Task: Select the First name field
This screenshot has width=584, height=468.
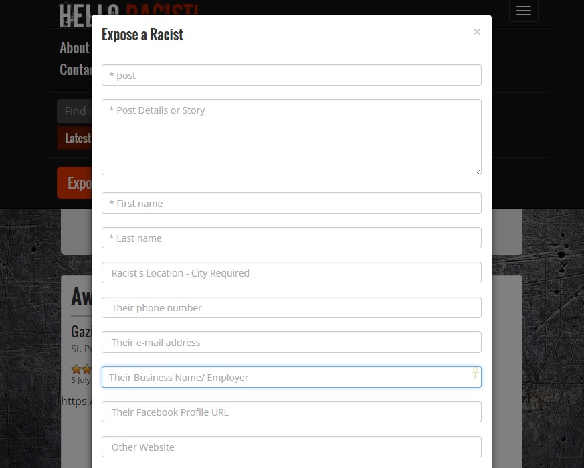Action: pyautogui.click(x=291, y=203)
